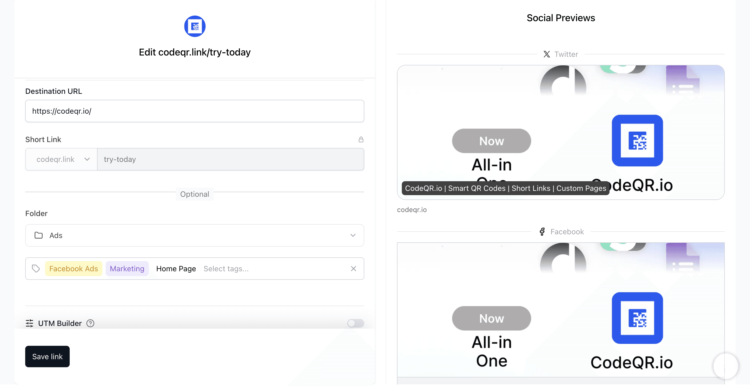The image size is (750, 386).
Task: Remove the Marketing tag
Action: [127, 268]
